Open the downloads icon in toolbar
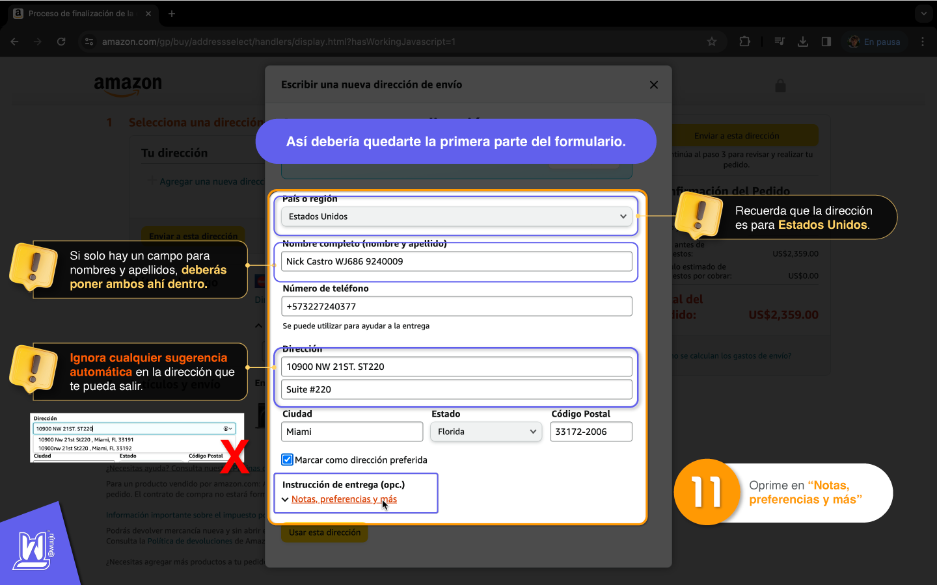This screenshot has height=585, width=937. tap(802, 42)
